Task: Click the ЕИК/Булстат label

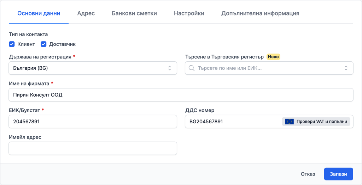Action: [x=24, y=110]
